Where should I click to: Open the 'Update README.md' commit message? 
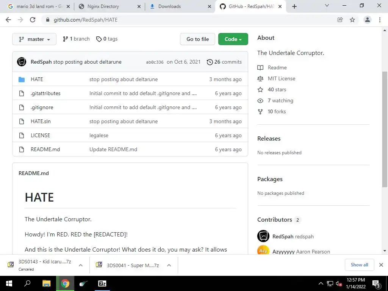pos(113,149)
